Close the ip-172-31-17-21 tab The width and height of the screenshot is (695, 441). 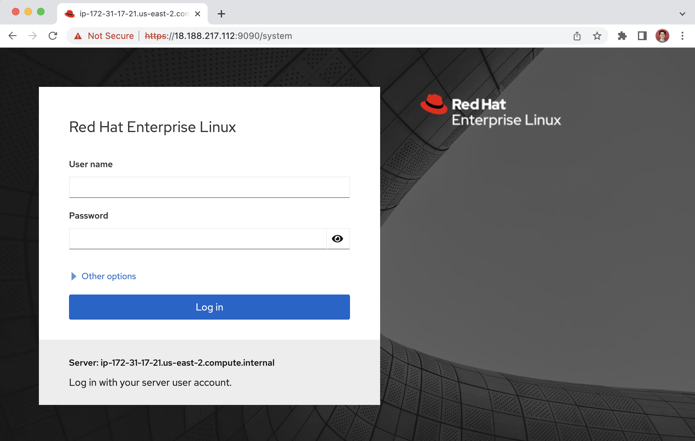(198, 14)
